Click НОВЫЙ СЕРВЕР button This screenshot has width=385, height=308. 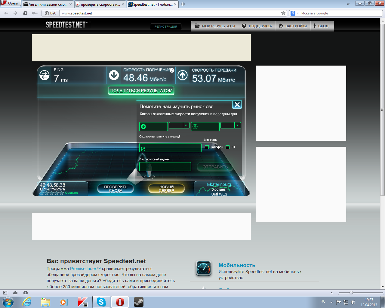166,189
